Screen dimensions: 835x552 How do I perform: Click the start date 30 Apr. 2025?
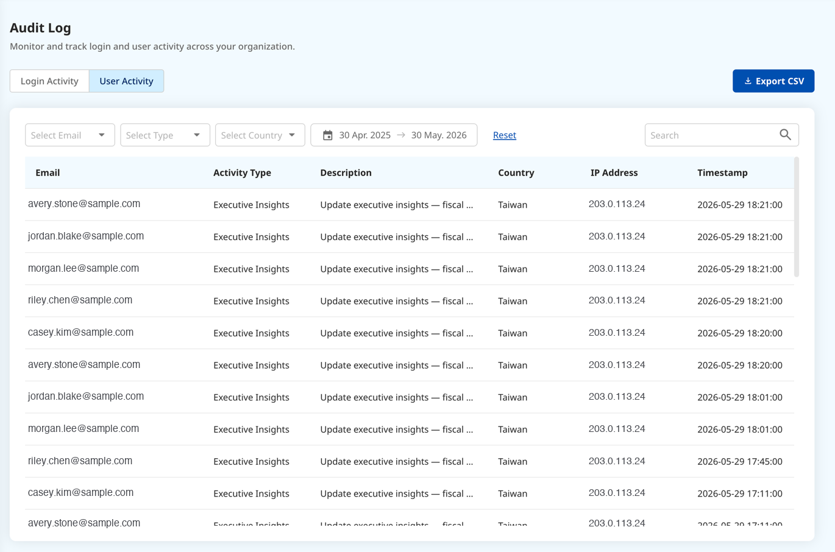click(x=365, y=135)
